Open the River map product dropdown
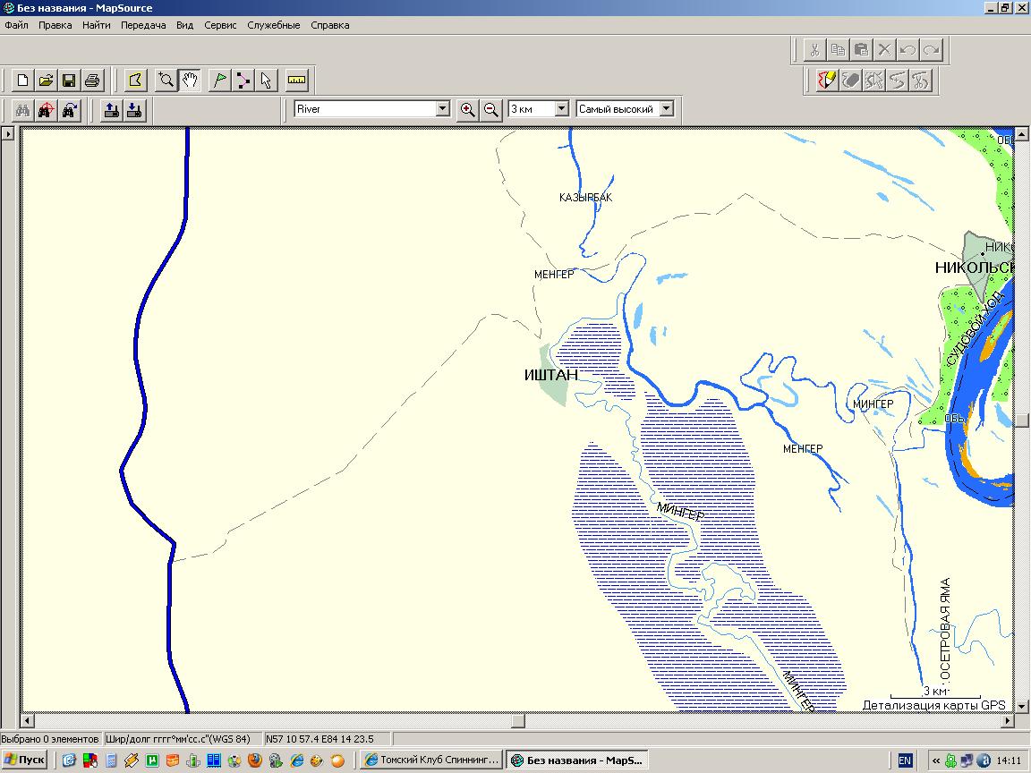This screenshot has width=1031, height=773. coord(442,109)
